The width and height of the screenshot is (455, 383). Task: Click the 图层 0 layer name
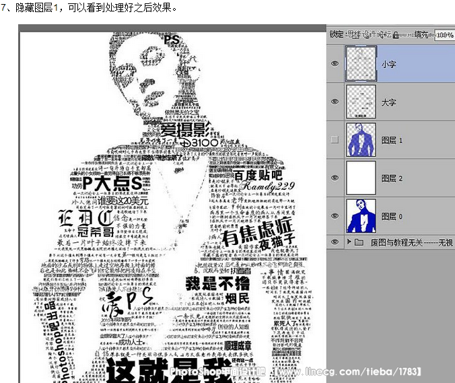(392, 217)
